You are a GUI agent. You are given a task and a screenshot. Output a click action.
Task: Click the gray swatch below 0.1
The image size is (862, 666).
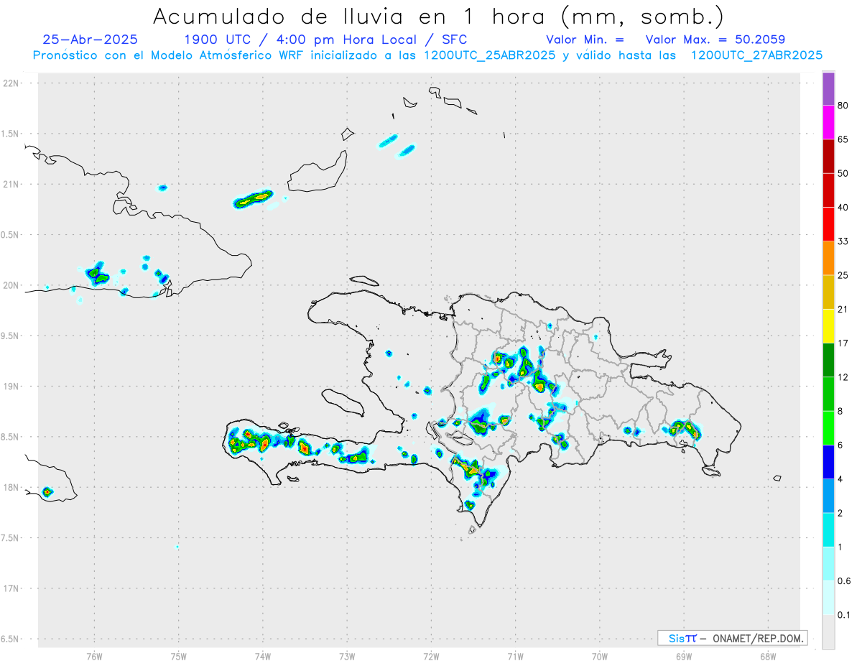coord(828,632)
